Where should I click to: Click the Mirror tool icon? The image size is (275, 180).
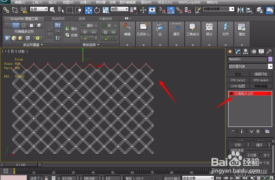240,10
